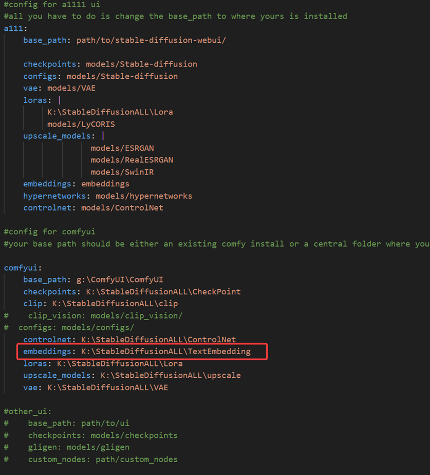The height and width of the screenshot is (475, 430).
Task: Click the commented configs: models/configs/ line
Action: coord(77,327)
